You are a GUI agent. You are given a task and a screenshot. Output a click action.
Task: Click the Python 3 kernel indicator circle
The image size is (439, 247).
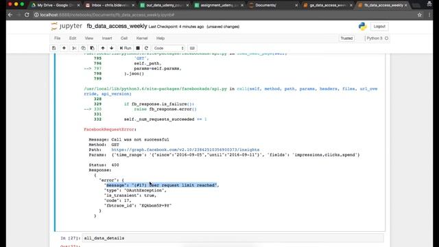click(387, 38)
